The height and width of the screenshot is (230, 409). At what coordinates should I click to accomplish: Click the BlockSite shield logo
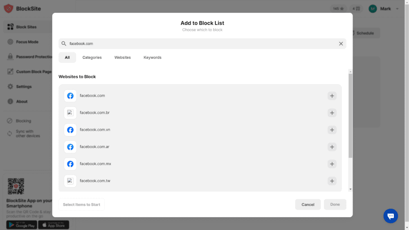coord(9,9)
